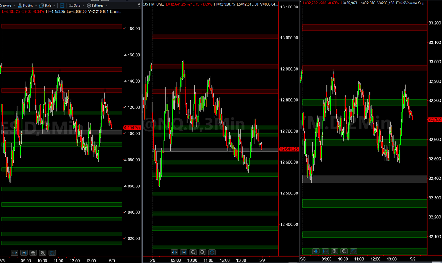The width and height of the screenshot is (442, 263).
Task: Click the 32,100 label on YM price axis
Action: 435,237
